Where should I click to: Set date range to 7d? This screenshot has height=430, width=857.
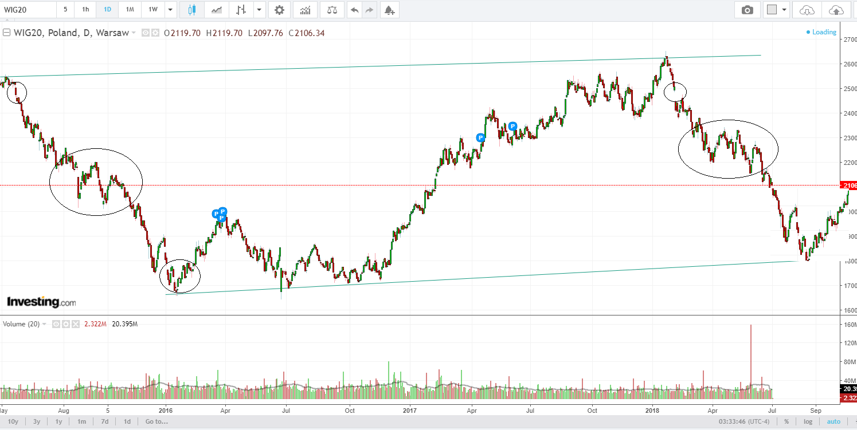click(105, 421)
